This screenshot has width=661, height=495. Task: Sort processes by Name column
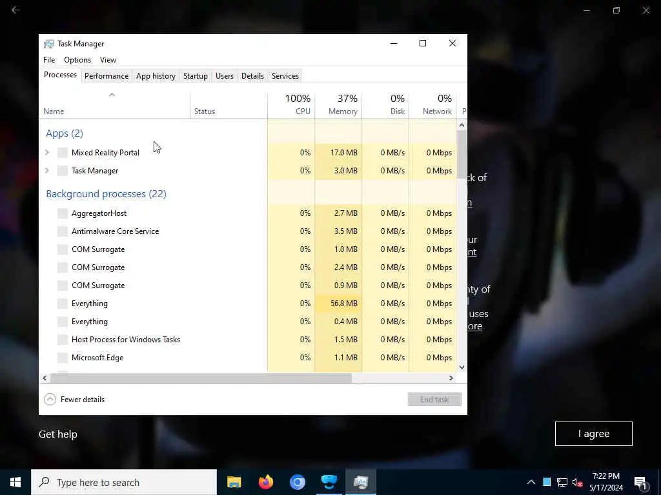(115, 105)
